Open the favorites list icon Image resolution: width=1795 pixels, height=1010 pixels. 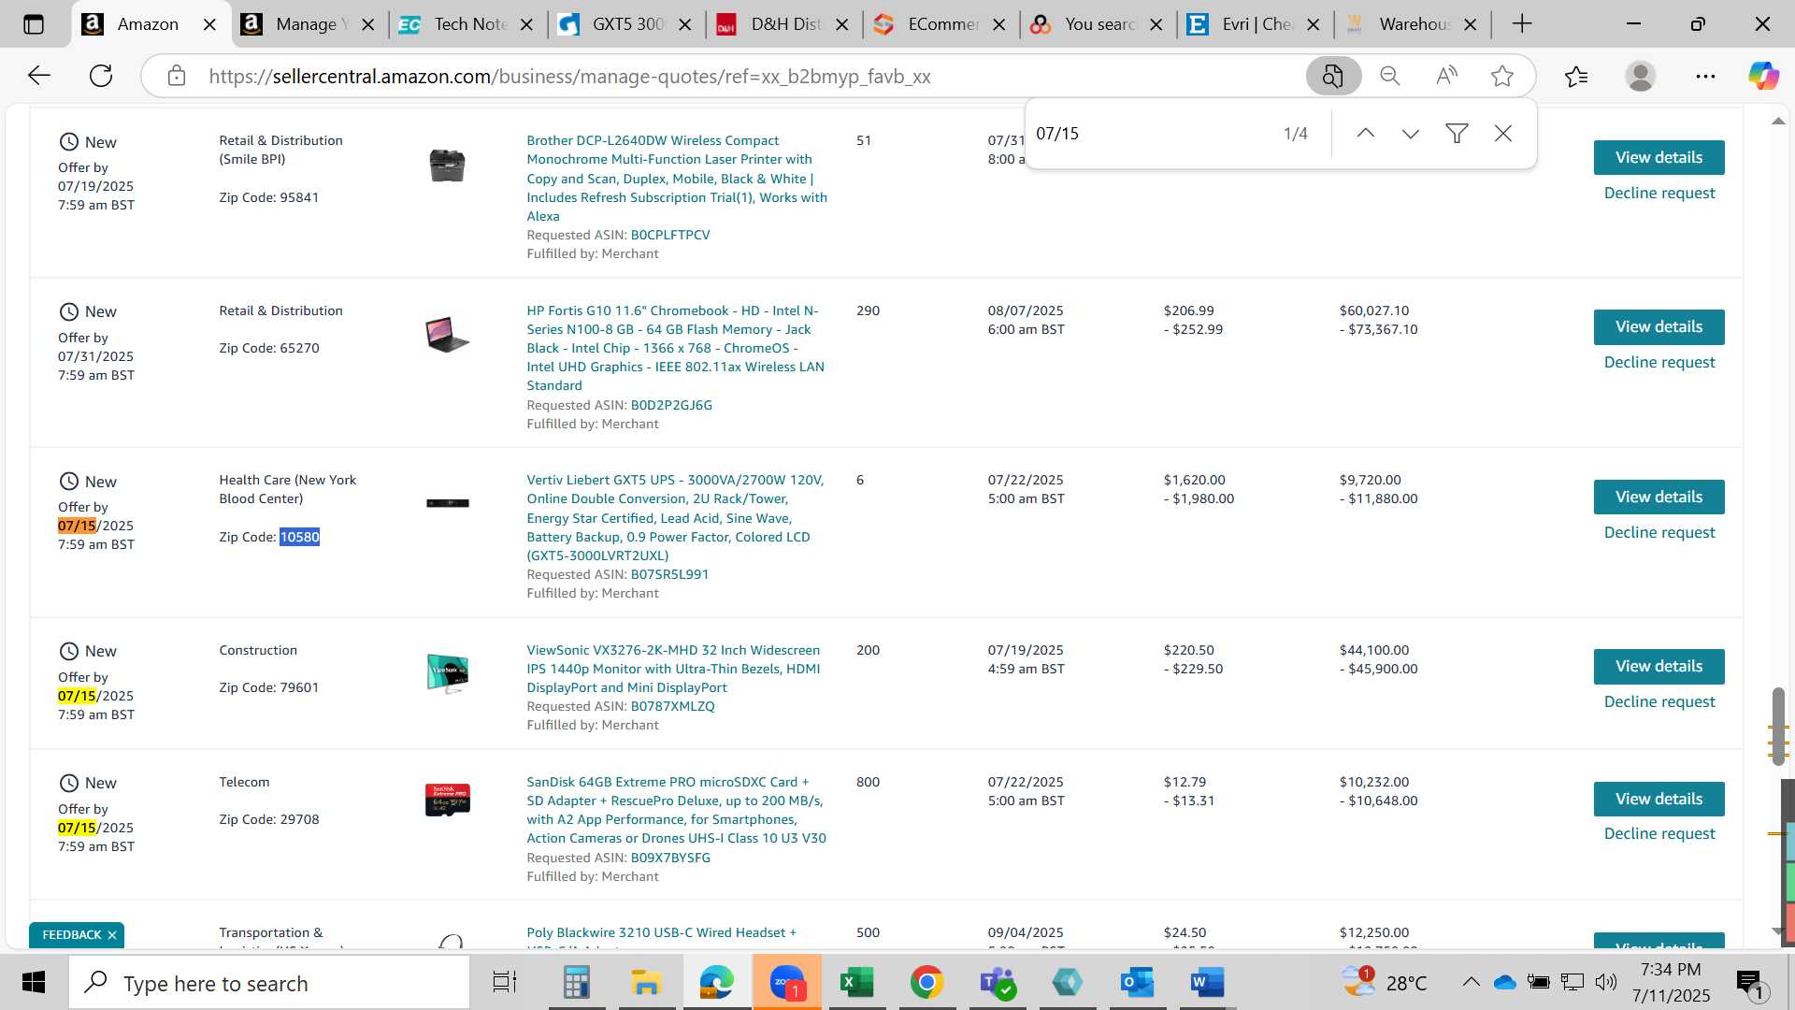(1576, 76)
